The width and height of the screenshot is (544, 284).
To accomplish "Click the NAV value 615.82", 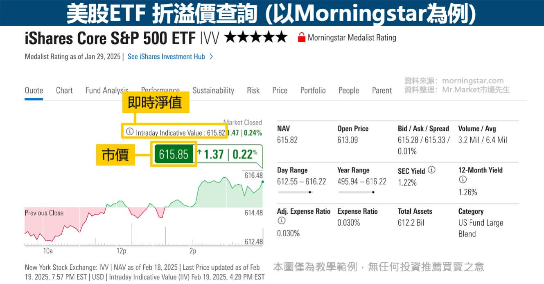I will 287,140.
